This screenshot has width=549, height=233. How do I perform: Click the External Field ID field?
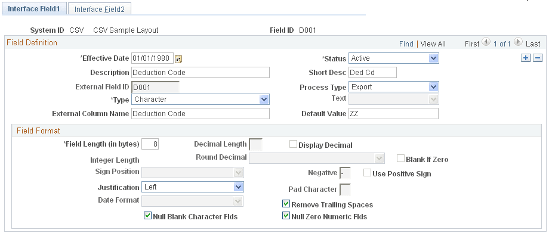155,87
